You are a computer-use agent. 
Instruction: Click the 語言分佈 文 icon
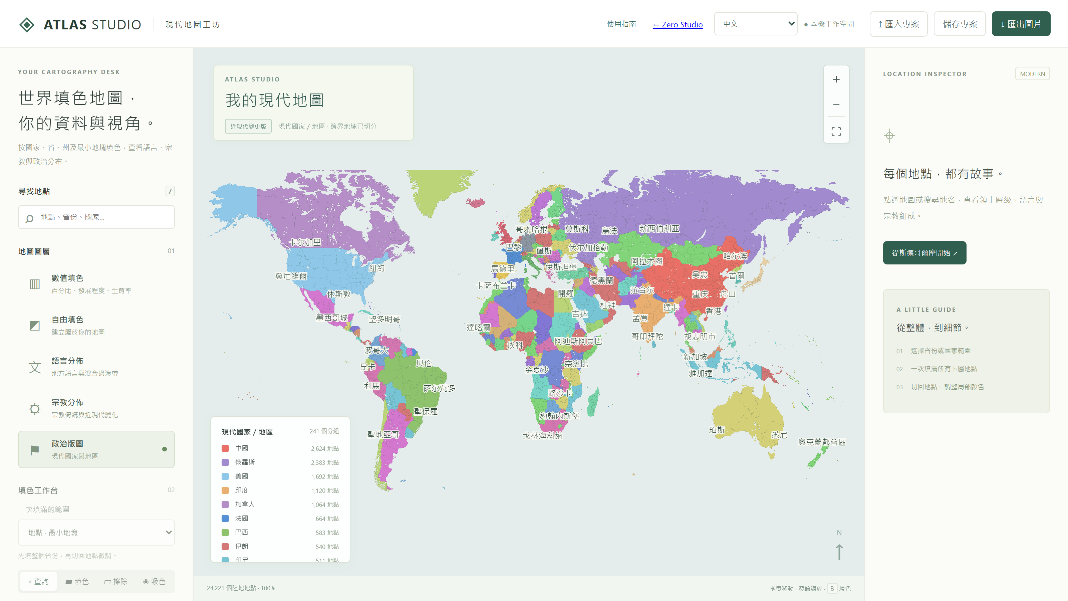click(x=35, y=367)
